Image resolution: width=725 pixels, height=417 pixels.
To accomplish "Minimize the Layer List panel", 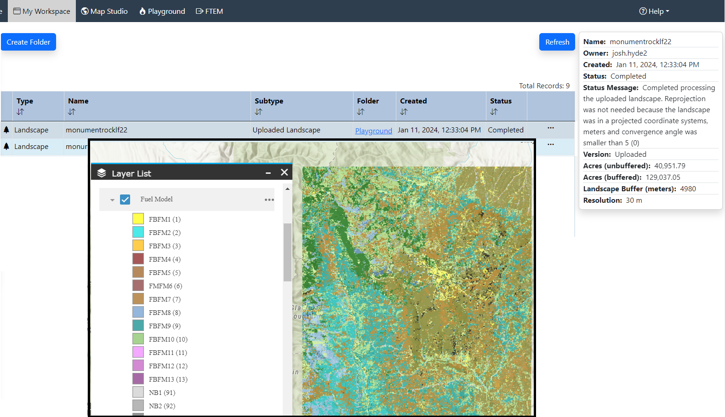I will coord(268,173).
